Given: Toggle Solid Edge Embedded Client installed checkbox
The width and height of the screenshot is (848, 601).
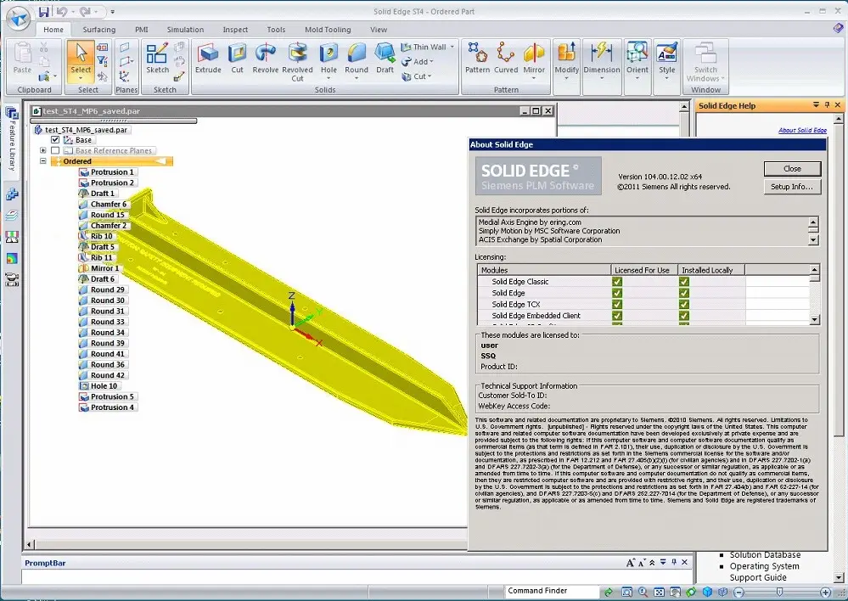Looking at the screenshot, I should pos(684,316).
